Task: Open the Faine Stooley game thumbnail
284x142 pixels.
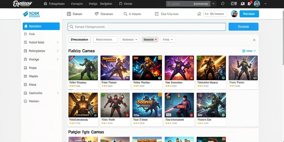Action: coord(83,68)
